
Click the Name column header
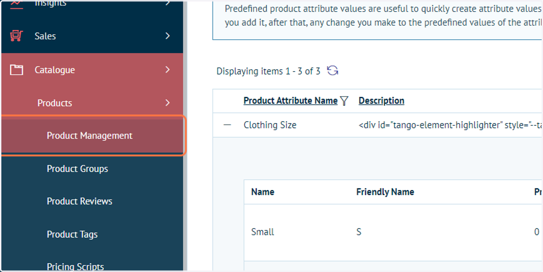point(263,192)
